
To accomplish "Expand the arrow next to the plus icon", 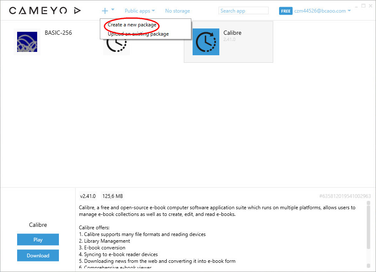I will (x=113, y=10).
